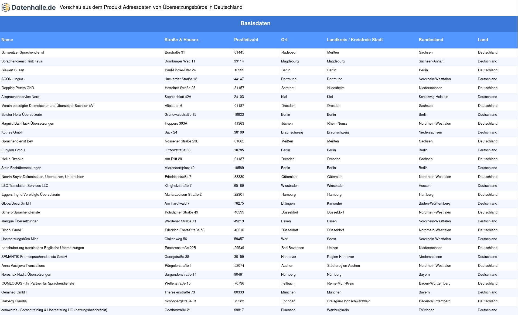The width and height of the screenshot is (518, 315).
Task: Click the town Jüchen
Action: [287, 124]
